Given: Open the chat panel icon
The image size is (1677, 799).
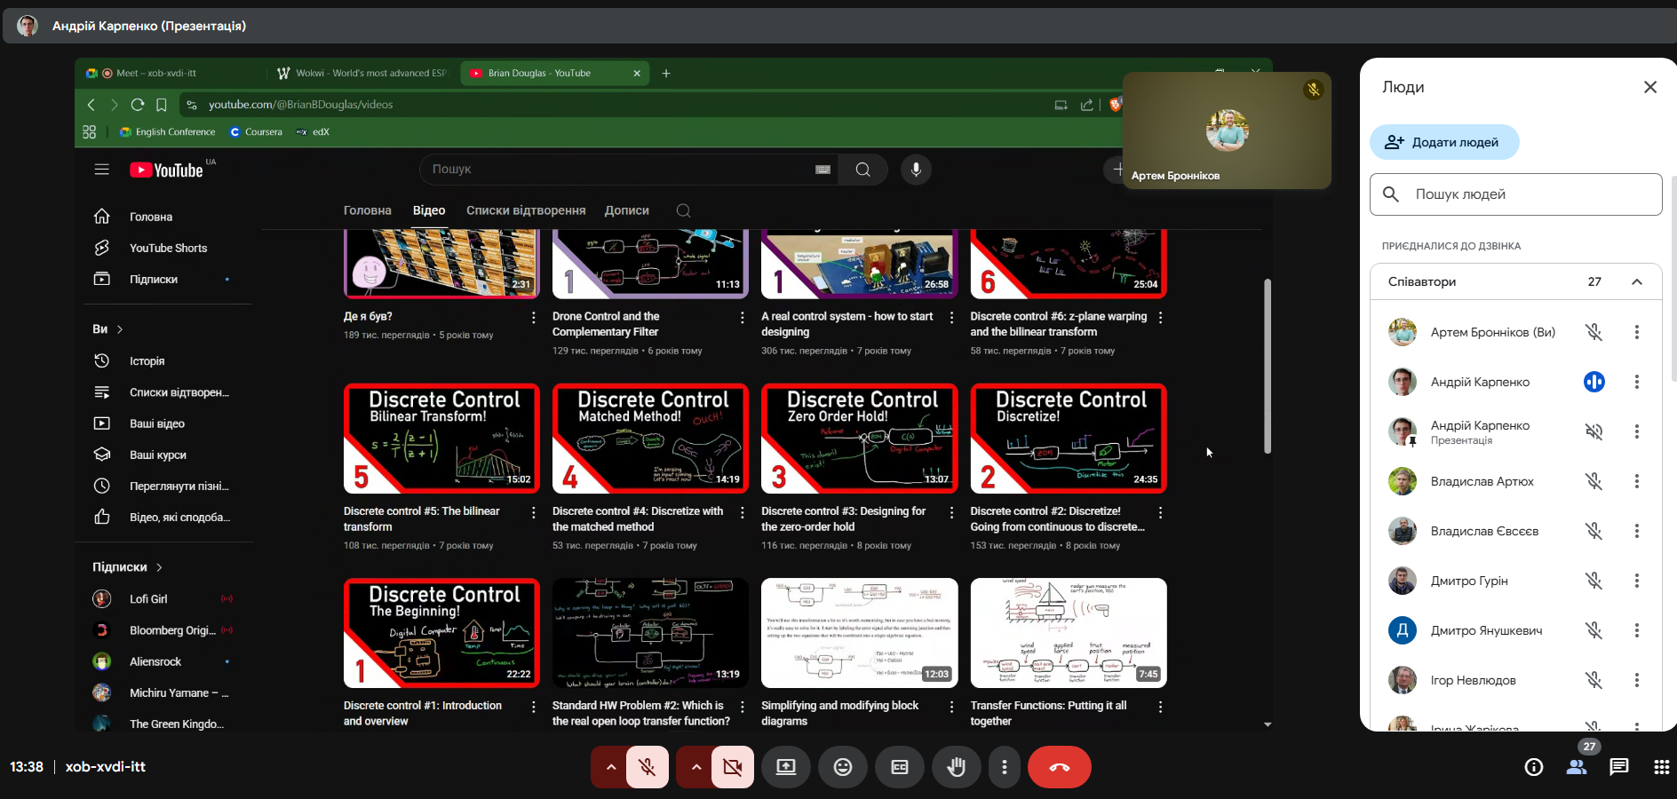Looking at the screenshot, I should pos(1618,767).
